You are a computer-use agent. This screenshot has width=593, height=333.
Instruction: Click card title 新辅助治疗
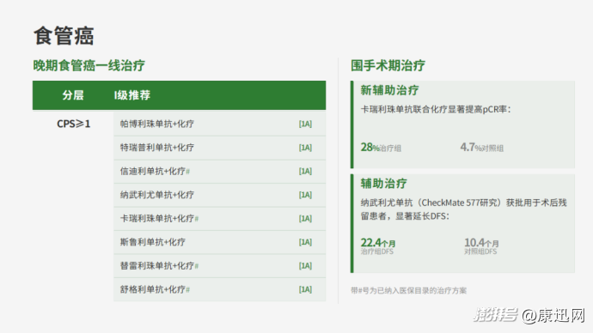(389, 90)
